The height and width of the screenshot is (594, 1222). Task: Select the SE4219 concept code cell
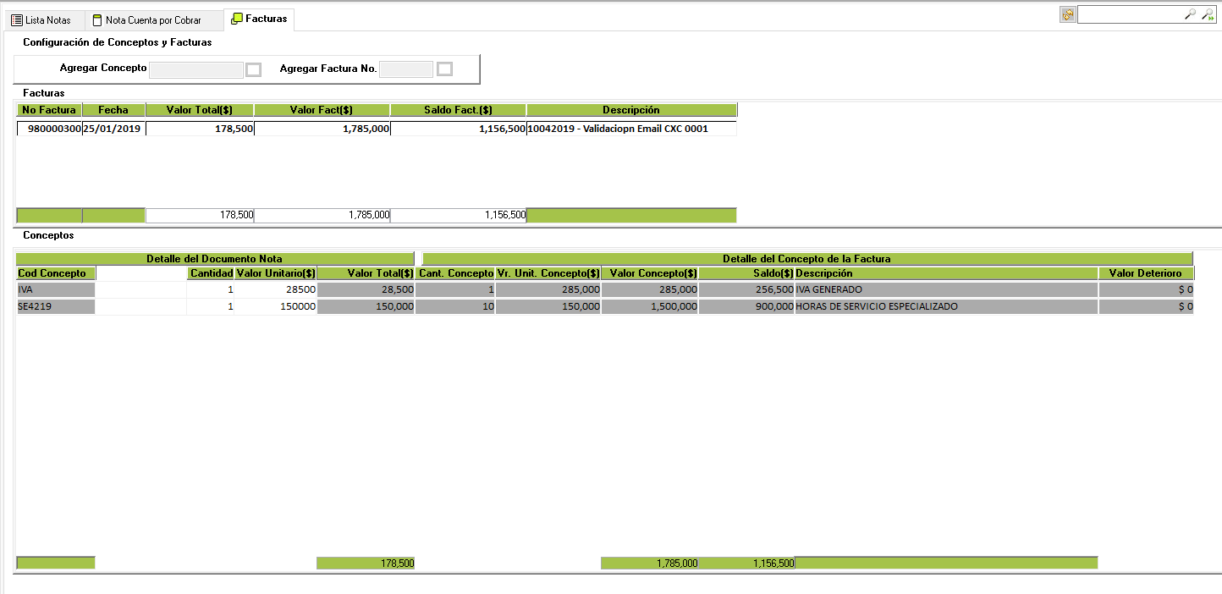click(55, 306)
